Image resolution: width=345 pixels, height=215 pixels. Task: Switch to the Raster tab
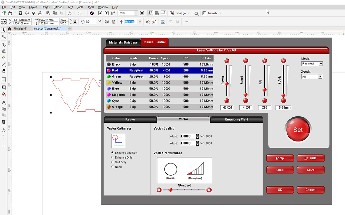[130, 119]
